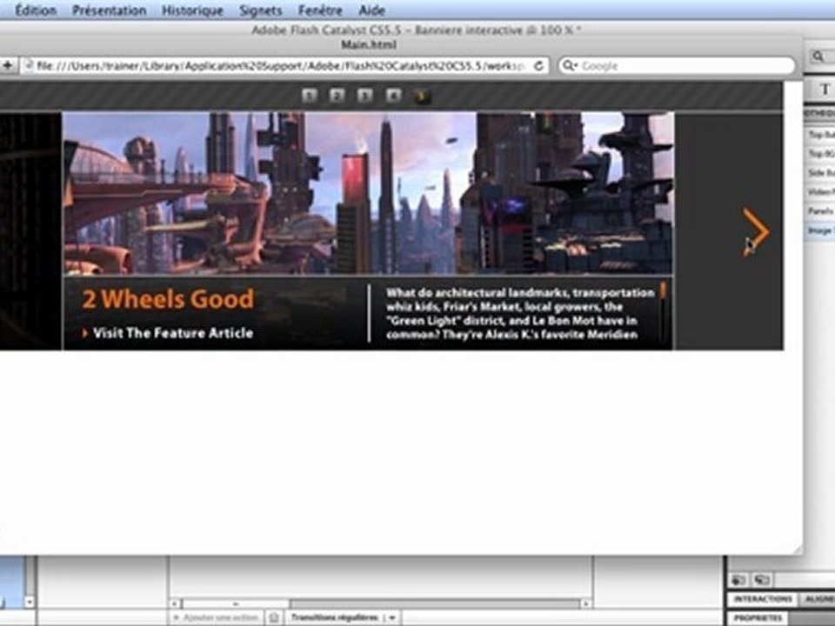Select the Text tool in Flash Catalyst

[x=825, y=90]
